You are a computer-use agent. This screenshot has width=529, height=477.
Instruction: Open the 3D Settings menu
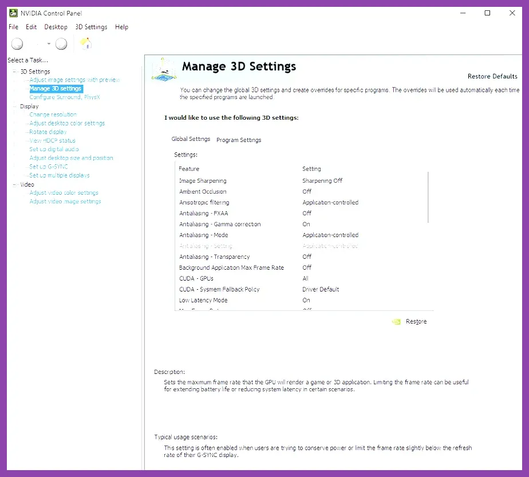click(91, 27)
